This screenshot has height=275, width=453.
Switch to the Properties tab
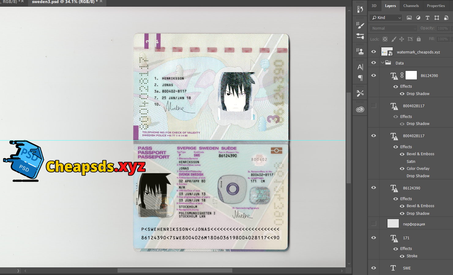[x=436, y=6]
